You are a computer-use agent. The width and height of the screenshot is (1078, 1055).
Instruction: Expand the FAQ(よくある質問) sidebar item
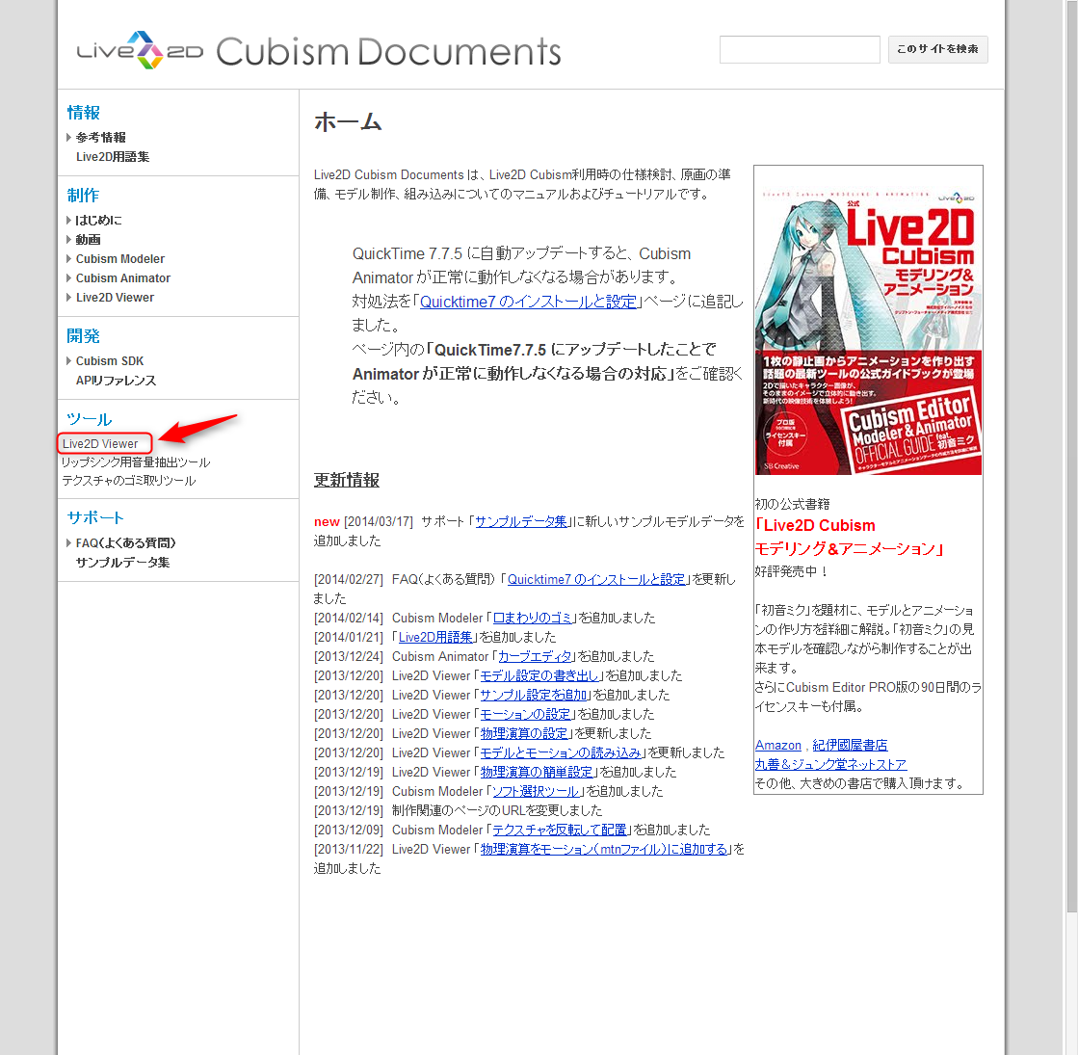(68, 542)
